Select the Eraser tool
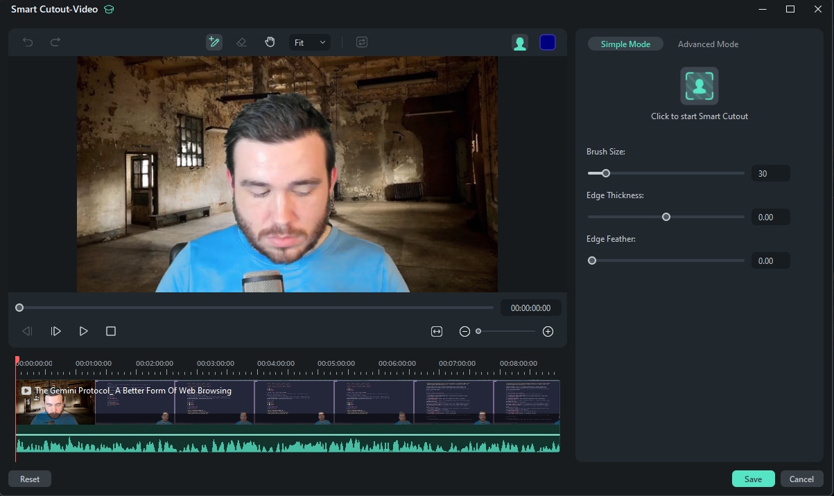Screen dimensions: 834x496 [242, 42]
